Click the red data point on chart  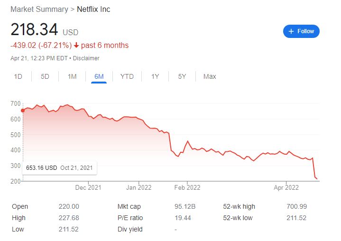pos(23,111)
